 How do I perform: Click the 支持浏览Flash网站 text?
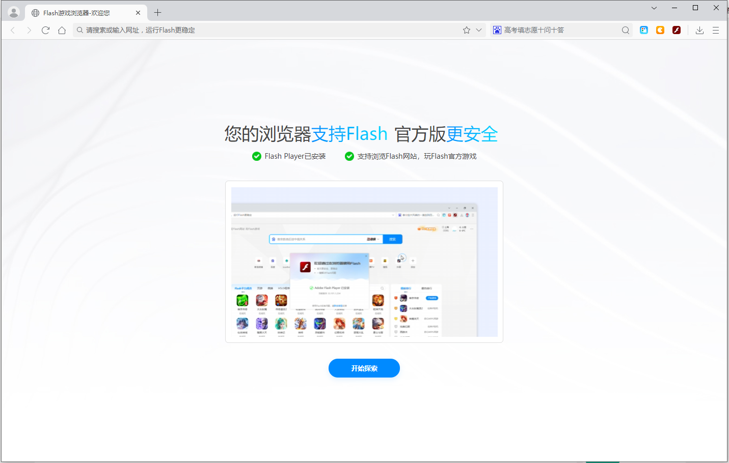(x=417, y=156)
